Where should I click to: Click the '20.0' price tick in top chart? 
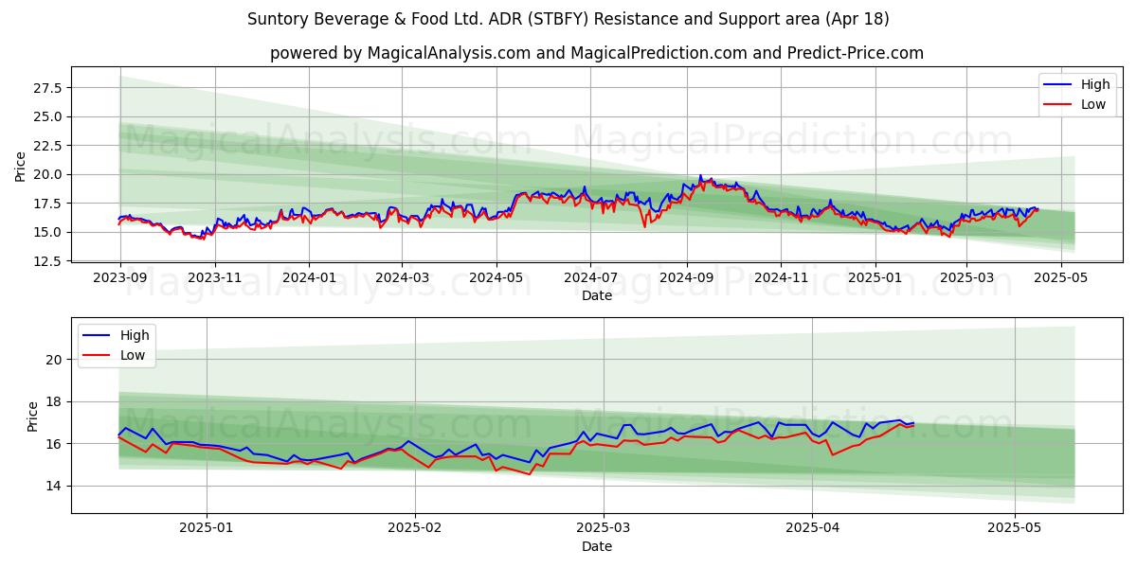49,174
